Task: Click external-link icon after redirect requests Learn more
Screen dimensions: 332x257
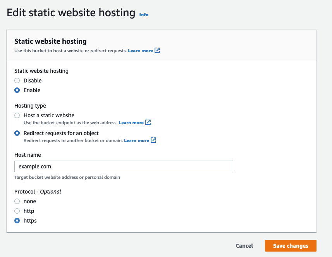Action: pos(153,140)
